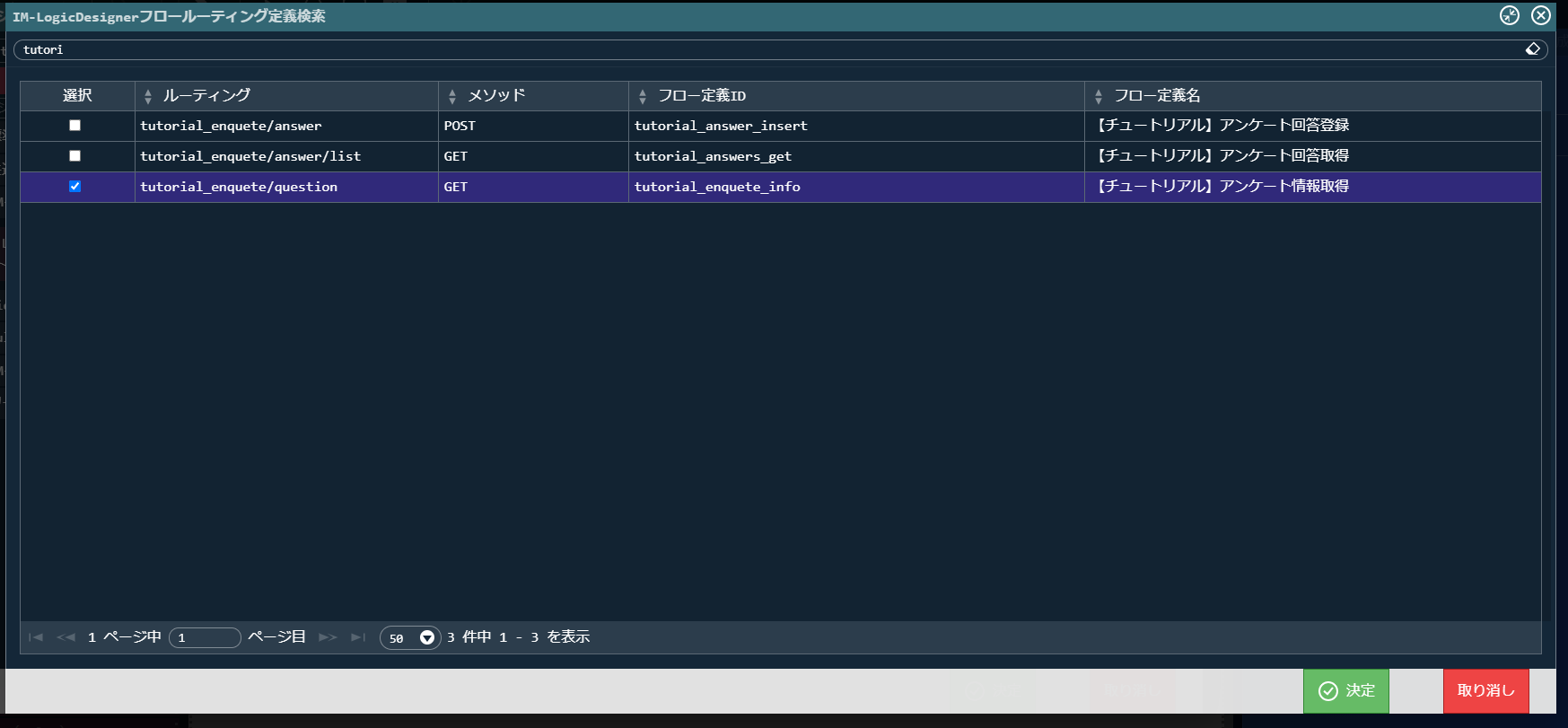Select the tutorial_enquete/answer/list routing cell

286,156
